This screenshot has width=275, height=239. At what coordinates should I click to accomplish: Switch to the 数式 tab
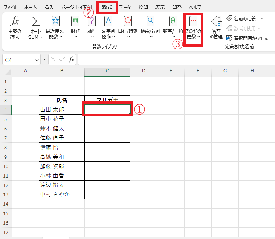click(107, 8)
